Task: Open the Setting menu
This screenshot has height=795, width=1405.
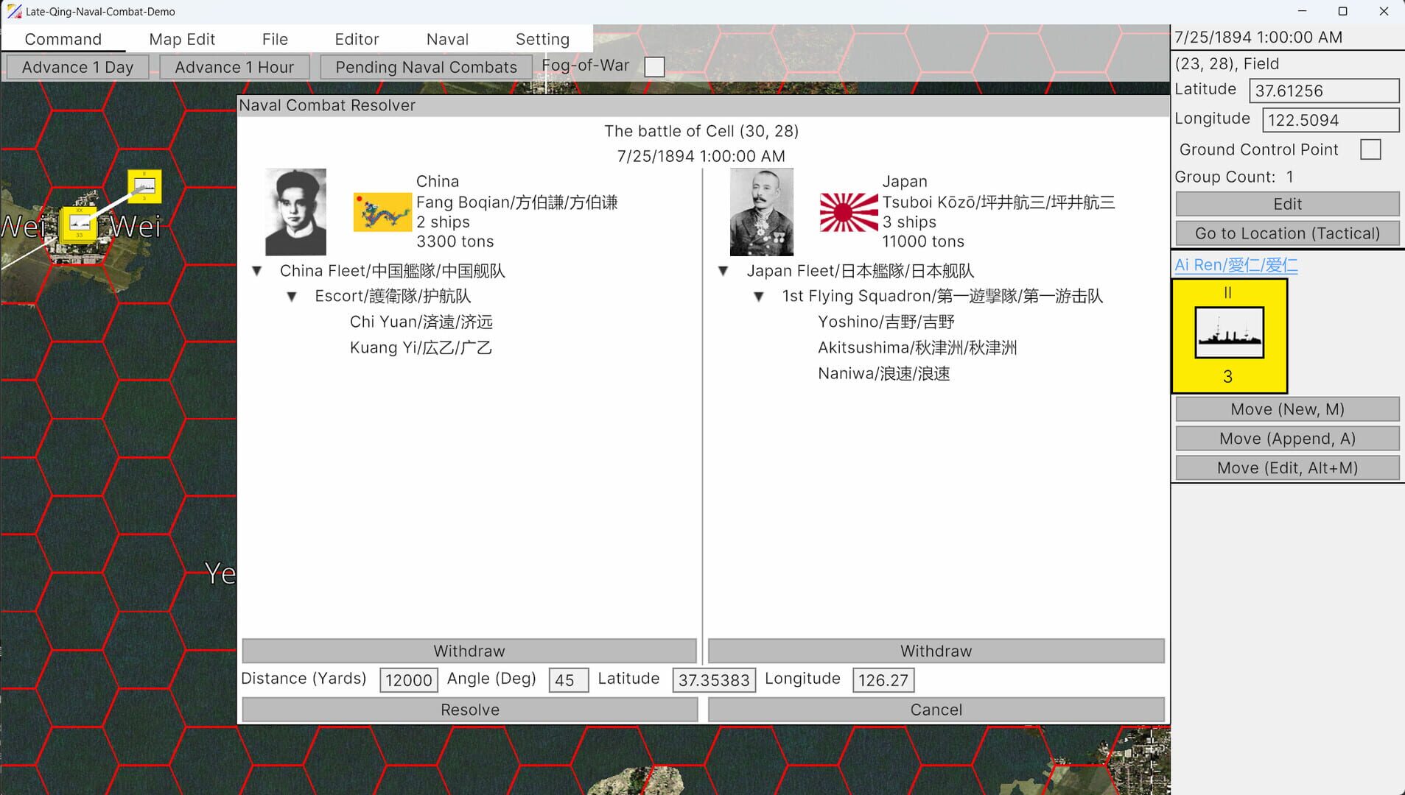Action: 542,38
